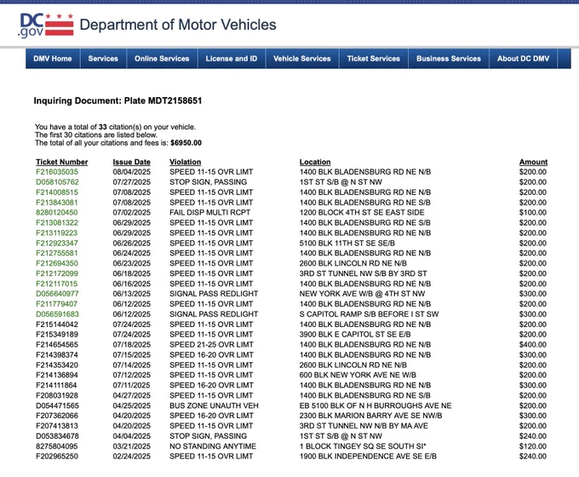Image resolution: width=579 pixels, height=477 pixels.
Task: Select ticket number F214654565
Action: point(57,345)
